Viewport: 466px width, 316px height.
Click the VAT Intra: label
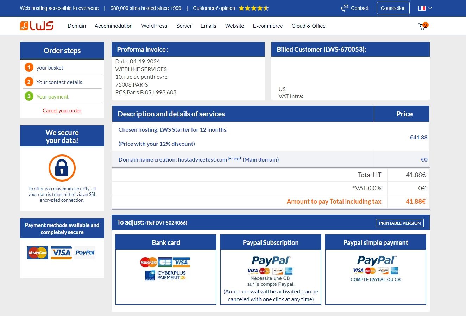pyautogui.click(x=291, y=96)
